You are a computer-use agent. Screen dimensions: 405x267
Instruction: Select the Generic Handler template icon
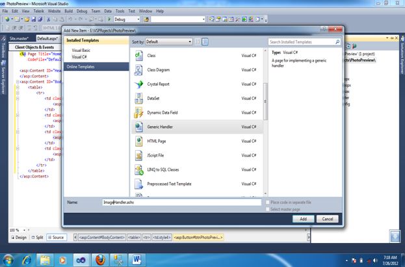[138, 127]
